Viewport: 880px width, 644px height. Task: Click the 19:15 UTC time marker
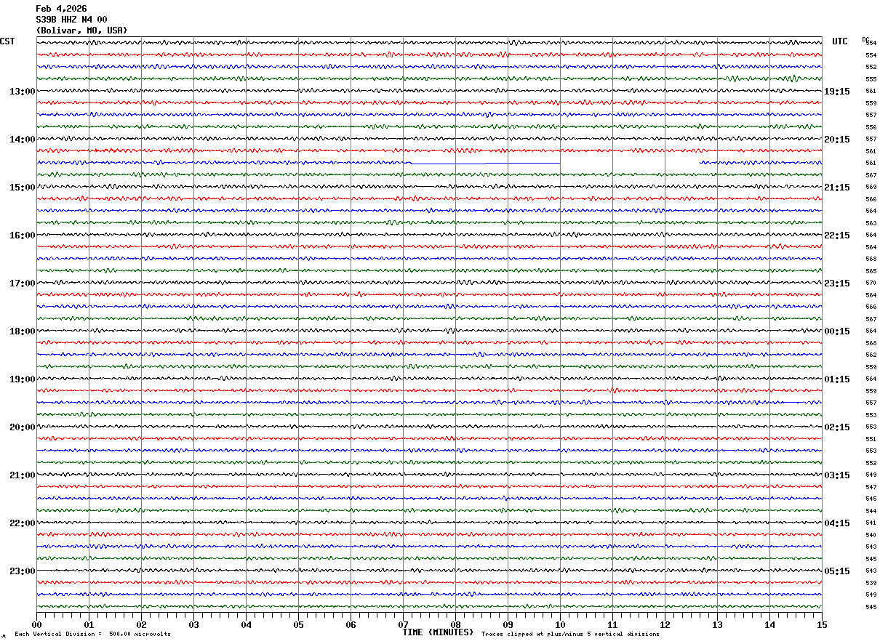tap(837, 92)
